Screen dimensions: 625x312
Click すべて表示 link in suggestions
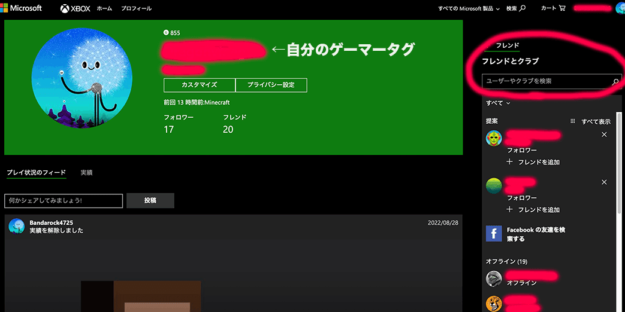pos(596,121)
